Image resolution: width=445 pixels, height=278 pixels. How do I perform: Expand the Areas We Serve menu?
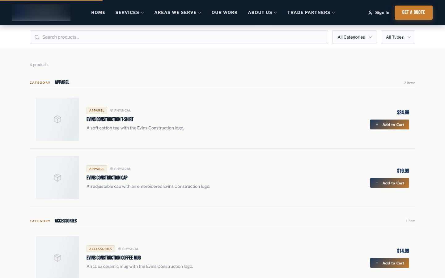click(178, 12)
